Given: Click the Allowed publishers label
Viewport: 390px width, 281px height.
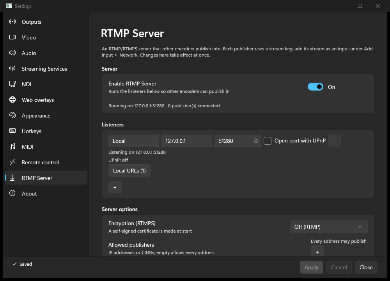Looking at the screenshot, I should point(131,245).
